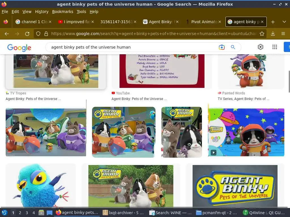Reload the current page

tap(27, 34)
